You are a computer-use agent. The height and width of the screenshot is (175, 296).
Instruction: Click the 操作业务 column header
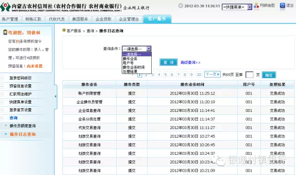click(89, 85)
